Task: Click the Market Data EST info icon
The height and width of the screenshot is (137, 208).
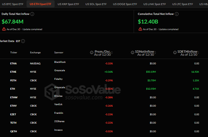Action: point(23,41)
